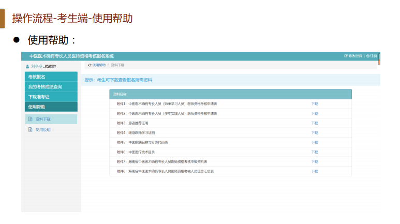Viewport: 400px width, 224px height.
Task: Download 附件2 多年实践人员 application form
Action: point(315,113)
